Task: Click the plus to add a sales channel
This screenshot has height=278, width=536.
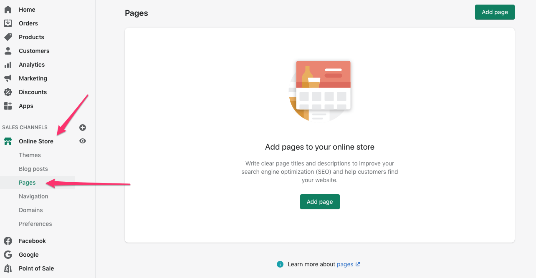Action: (82, 127)
